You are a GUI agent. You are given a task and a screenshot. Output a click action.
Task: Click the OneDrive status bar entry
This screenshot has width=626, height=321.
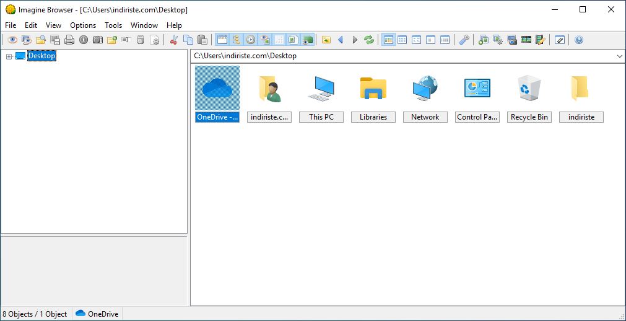click(97, 314)
